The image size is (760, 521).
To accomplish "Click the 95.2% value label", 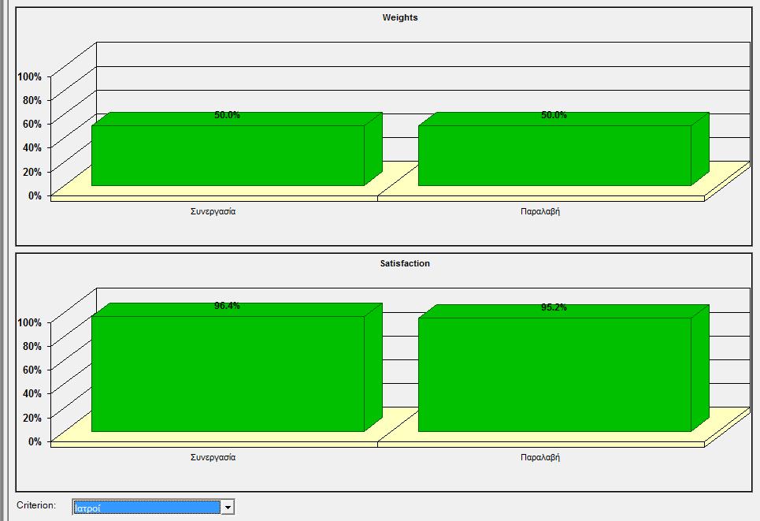I will (554, 307).
